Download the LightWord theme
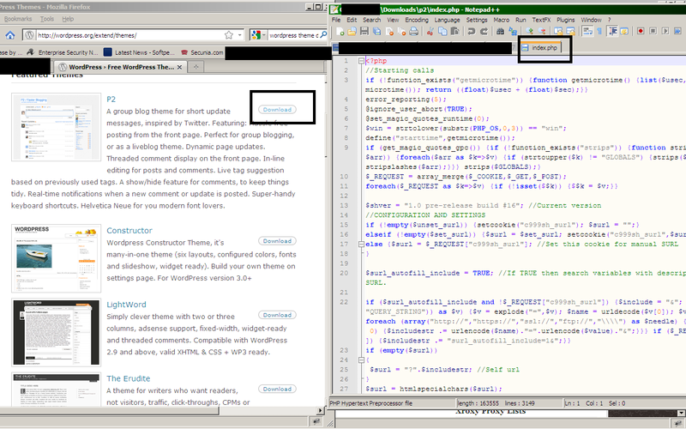 (x=277, y=315)
